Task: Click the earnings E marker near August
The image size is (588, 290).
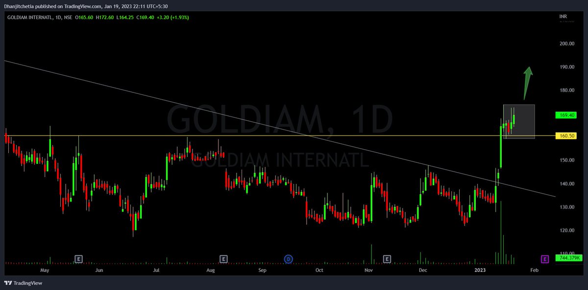Action: (223, 258)
